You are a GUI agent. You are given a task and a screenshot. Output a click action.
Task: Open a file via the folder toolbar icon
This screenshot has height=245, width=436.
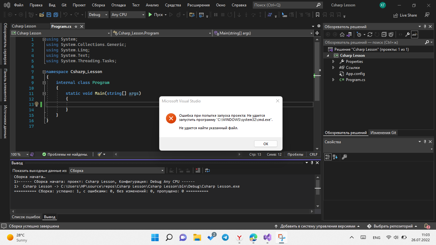(41, 15)
